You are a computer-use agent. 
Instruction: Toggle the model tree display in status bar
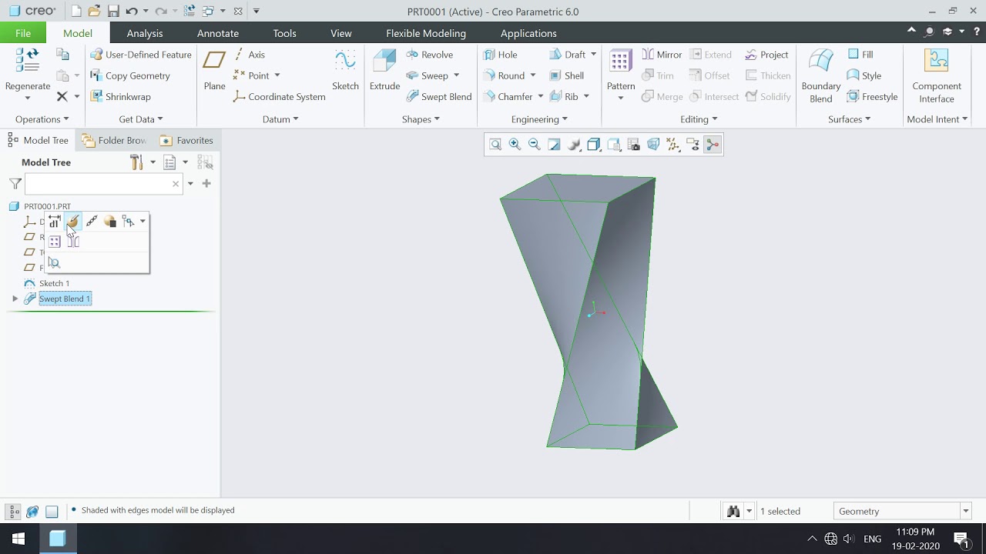point(13,511)
